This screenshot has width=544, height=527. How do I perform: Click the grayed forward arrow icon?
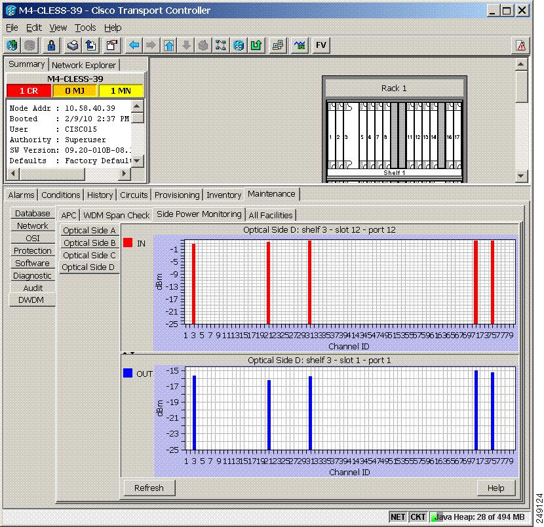point(151,45)
